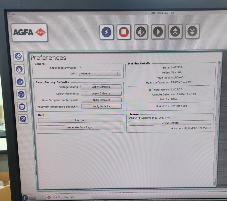This screenshot has width=227, height=201.
Task: Click the compile date Nov 3 2014
Action: click(178, 94)
